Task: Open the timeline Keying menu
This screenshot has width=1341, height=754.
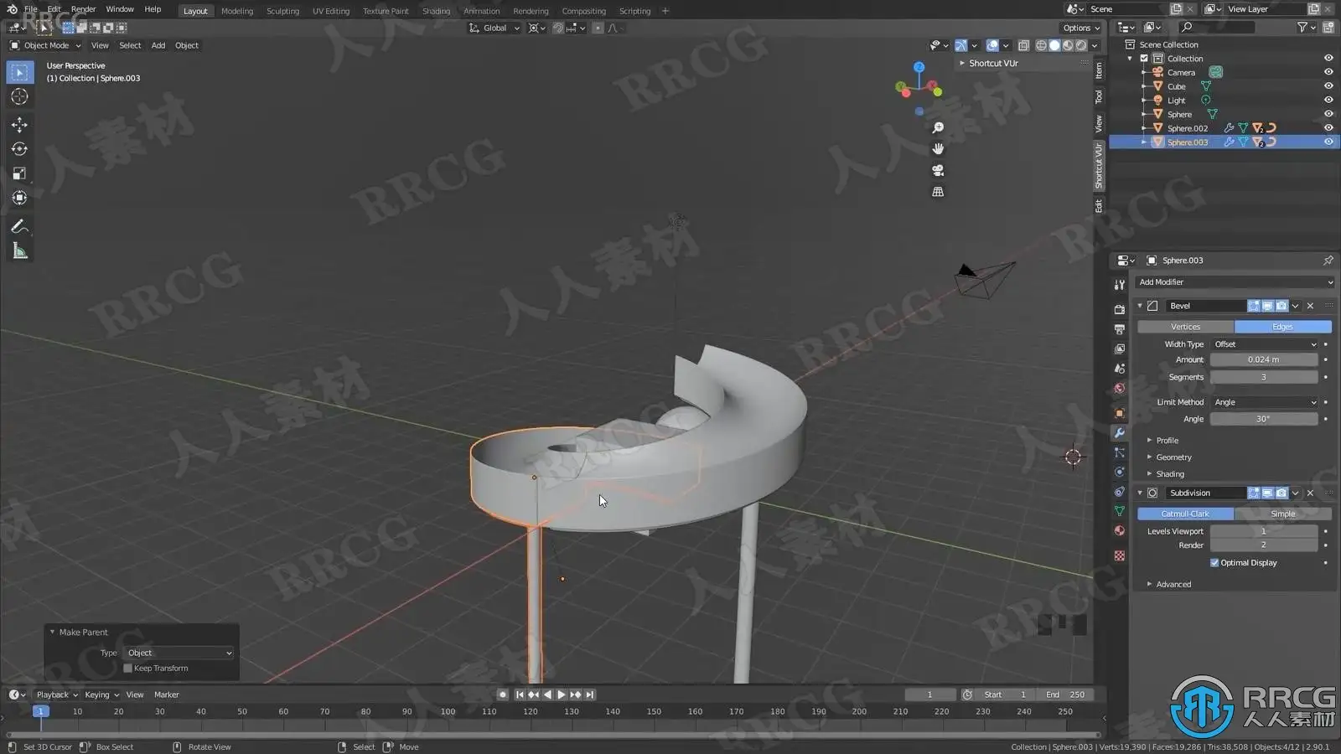Action: click(101, 695)
